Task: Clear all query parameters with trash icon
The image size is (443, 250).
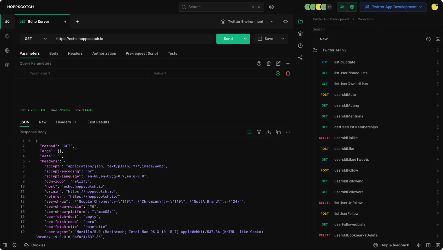Action: 269,63
